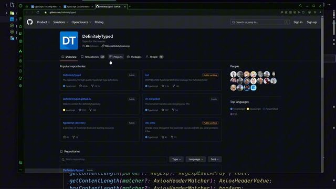The width and height of the screenshot is (336, 189).
Task: Click fork count on dts-critic card
Action: pyautogui.click(x=174, y=137)
